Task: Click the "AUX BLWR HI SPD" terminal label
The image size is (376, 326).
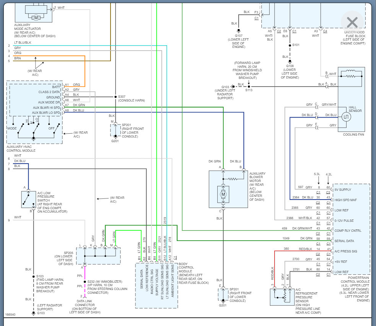Action: pos(47,108)
